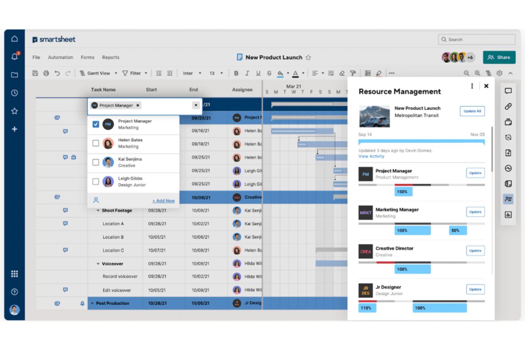Click Update for Project Manager
This screenshot has height=350, width=525.
coord(475,173)
